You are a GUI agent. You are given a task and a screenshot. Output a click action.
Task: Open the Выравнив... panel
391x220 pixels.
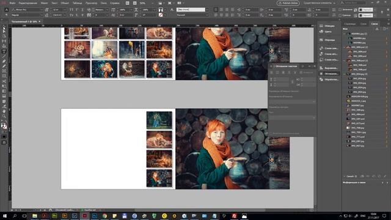(x=329, y=68)
